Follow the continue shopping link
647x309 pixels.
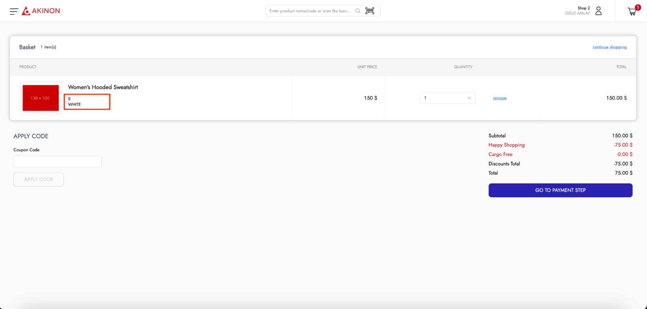pos(609,47)
